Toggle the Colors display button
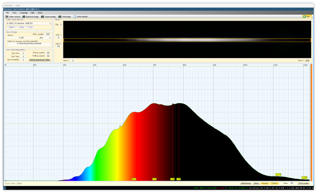Screen dimensions: 317x193 274,183
